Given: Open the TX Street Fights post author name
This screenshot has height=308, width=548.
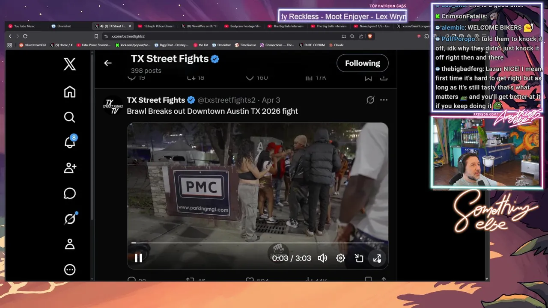Looking at the screenshot, I should [156, 100].
